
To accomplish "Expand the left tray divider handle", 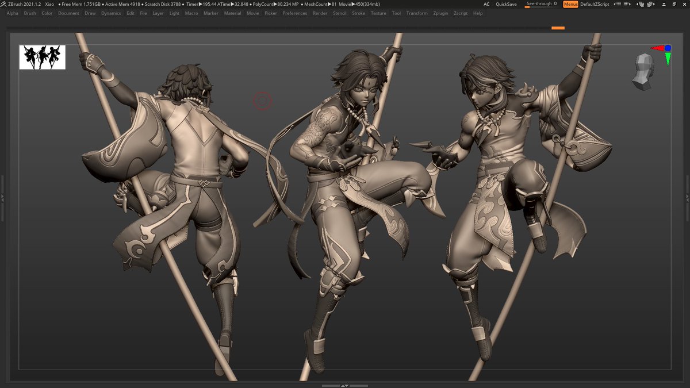I will click(2, 197).
